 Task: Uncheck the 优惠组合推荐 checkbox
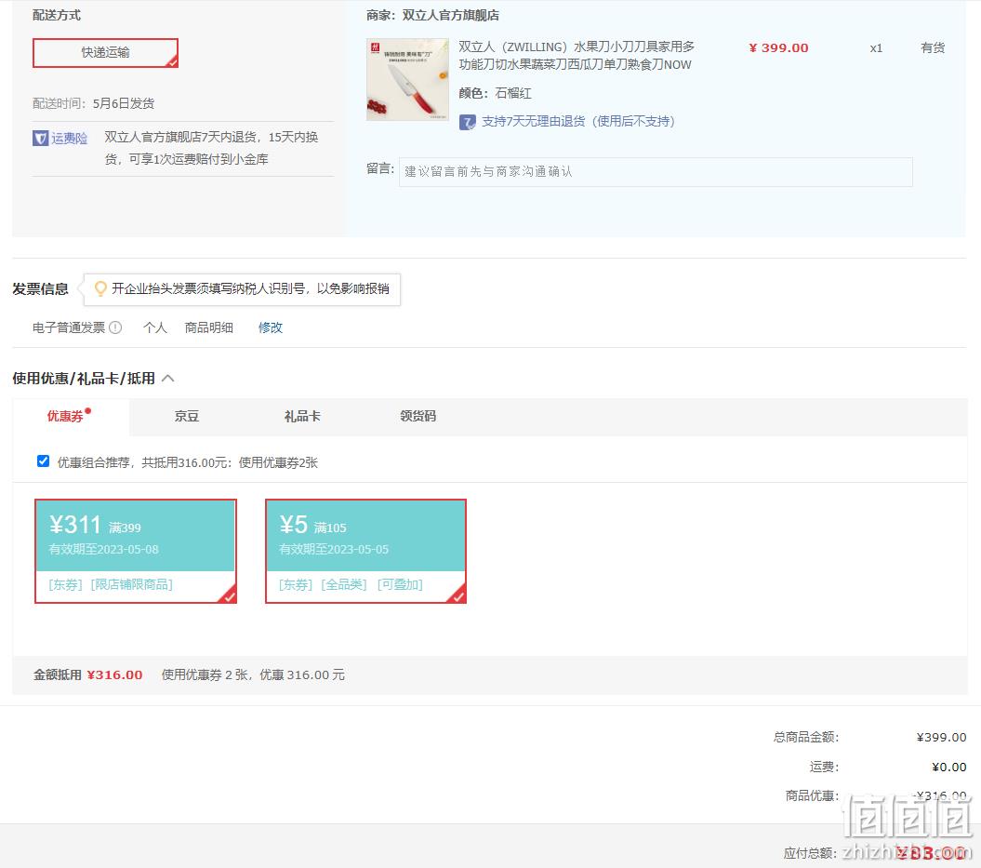(43, 461)
